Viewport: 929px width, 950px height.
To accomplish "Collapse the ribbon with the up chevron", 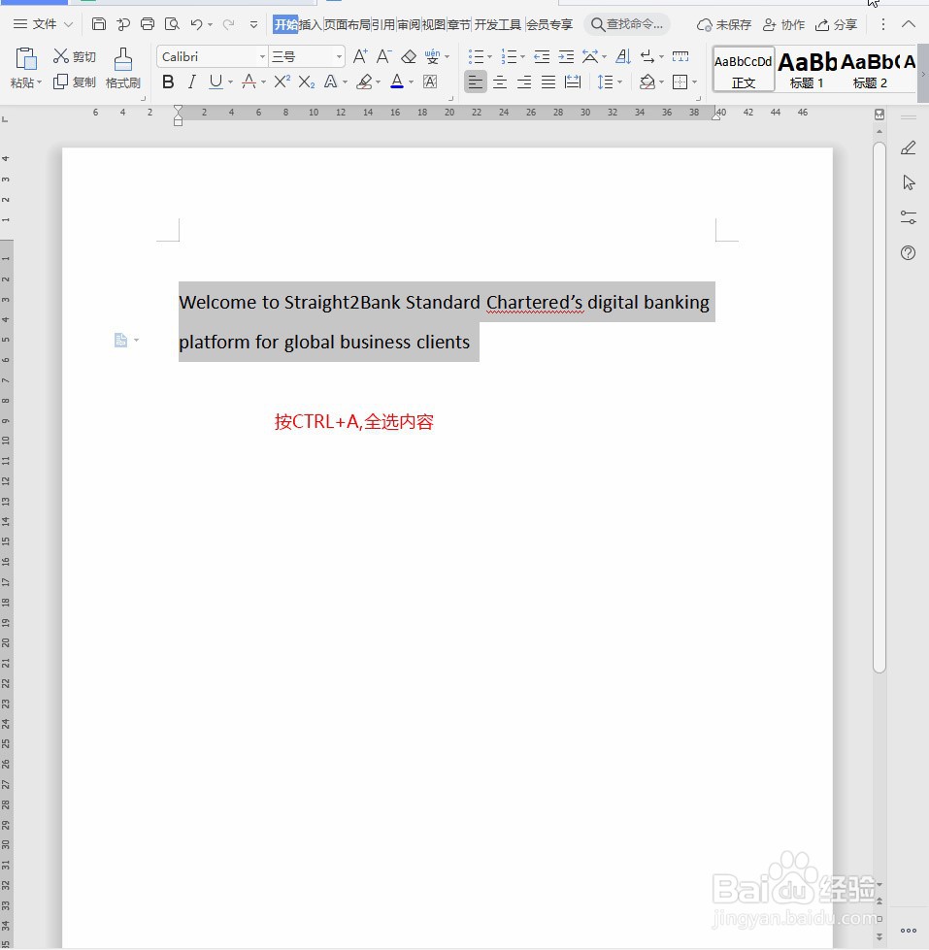I will pyautogui.click(x=909, y=24).
